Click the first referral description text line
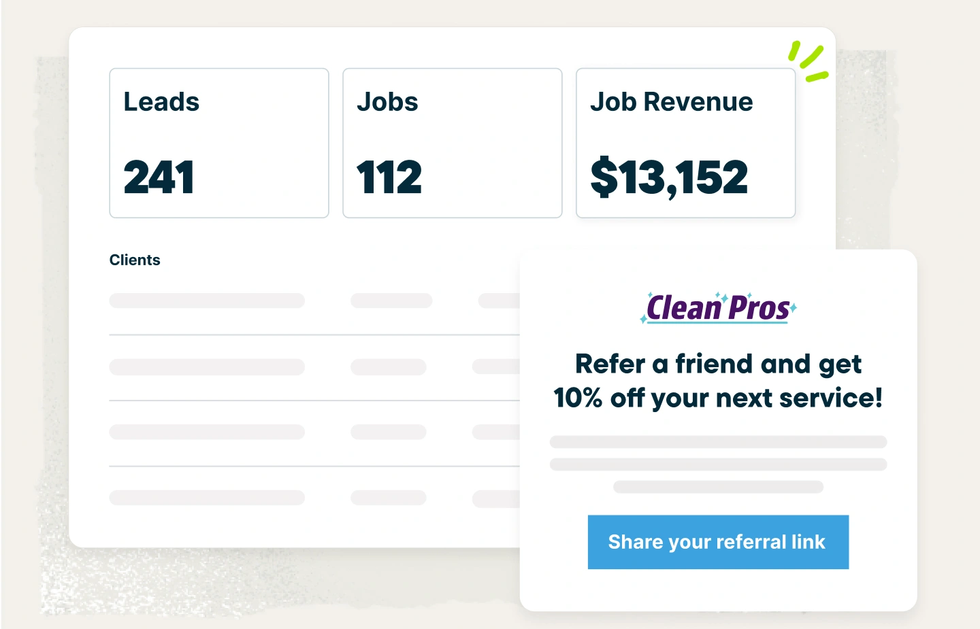This screenshot has width=980, height=629. pos(718,442)
